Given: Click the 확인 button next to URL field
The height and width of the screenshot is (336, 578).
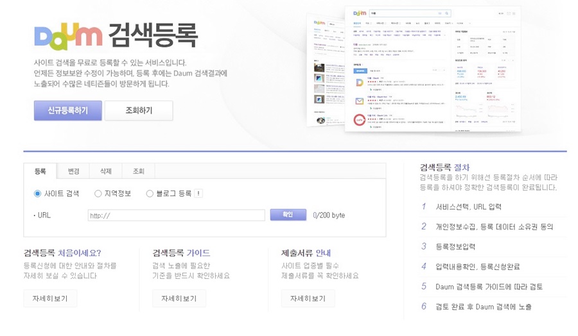Looking at the screenshot, I should 288,215.
